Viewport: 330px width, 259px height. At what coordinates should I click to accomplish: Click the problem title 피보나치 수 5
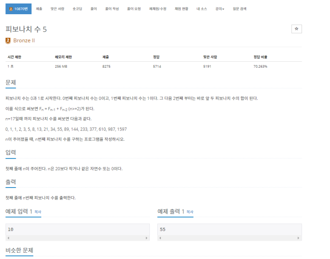pos(26,29)
